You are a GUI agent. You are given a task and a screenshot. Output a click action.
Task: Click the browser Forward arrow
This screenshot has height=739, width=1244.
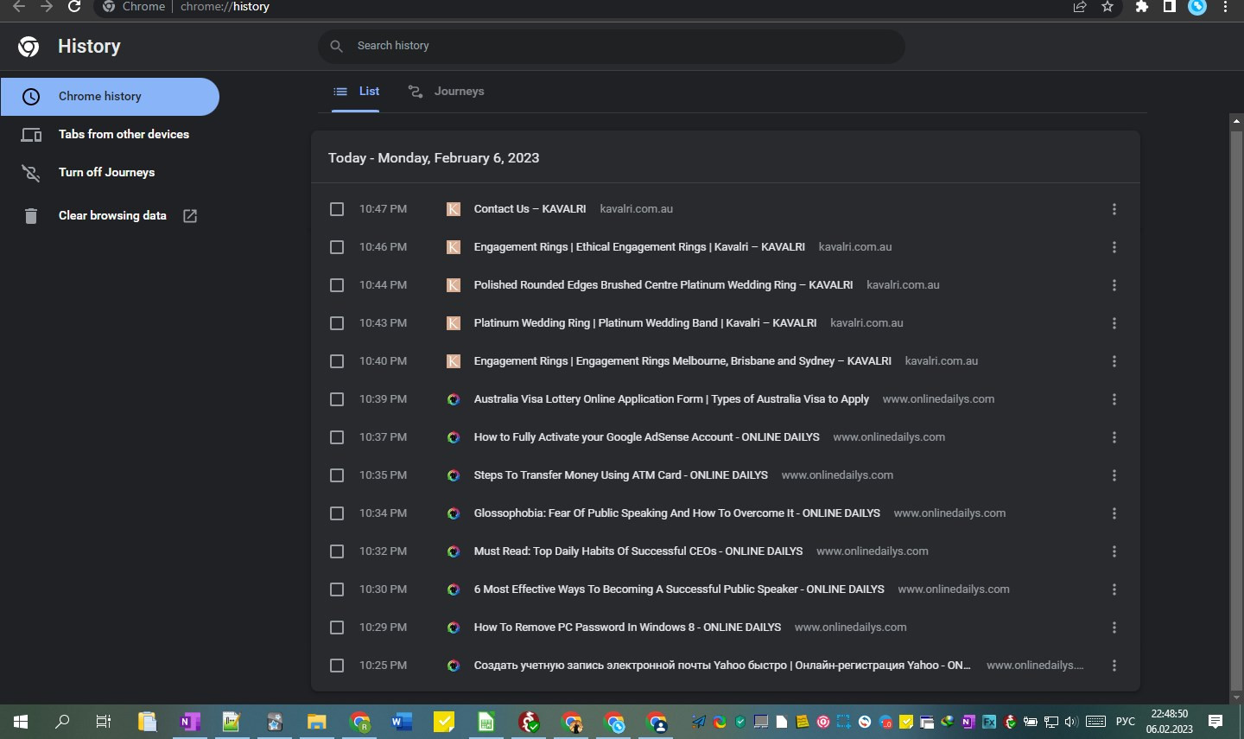[47, 7]
